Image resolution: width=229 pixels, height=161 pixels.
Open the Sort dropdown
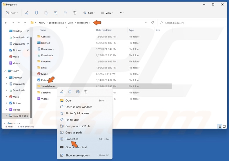(89, 13)
